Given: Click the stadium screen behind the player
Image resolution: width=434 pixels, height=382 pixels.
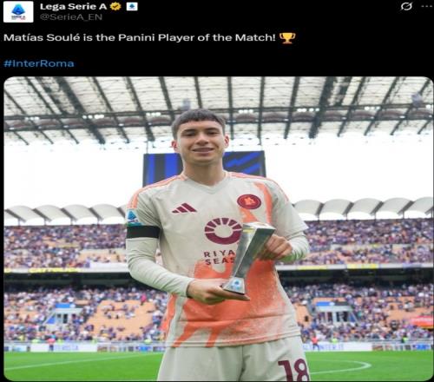Looking at the screenshot, I should [x=204, y=168].
